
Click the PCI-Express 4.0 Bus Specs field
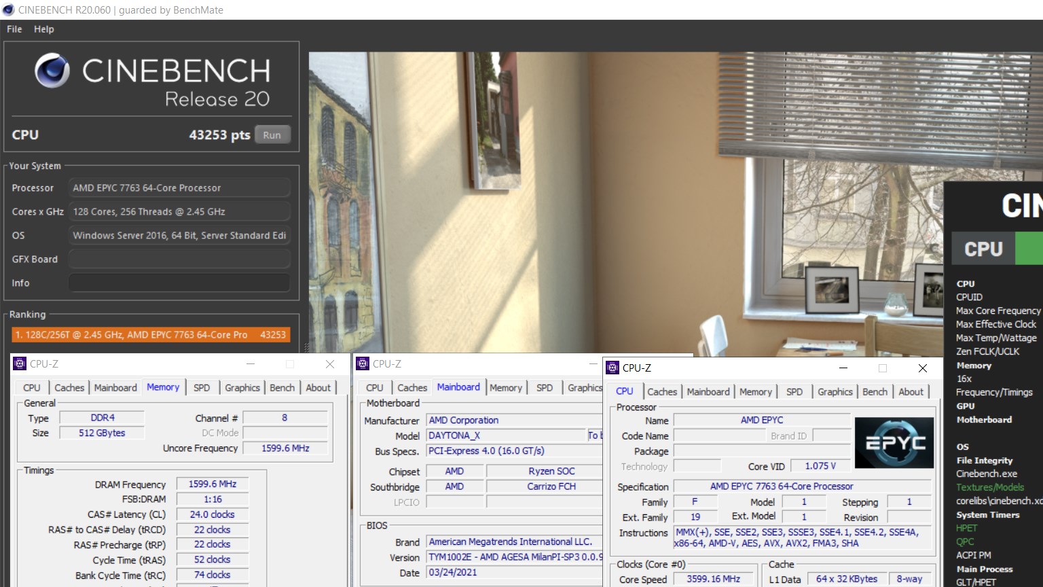point(515,451)
